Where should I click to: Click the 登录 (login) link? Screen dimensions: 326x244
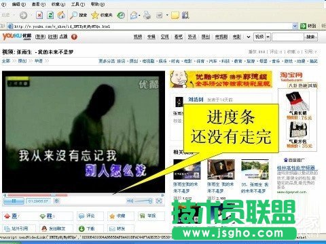pos(40,37)
